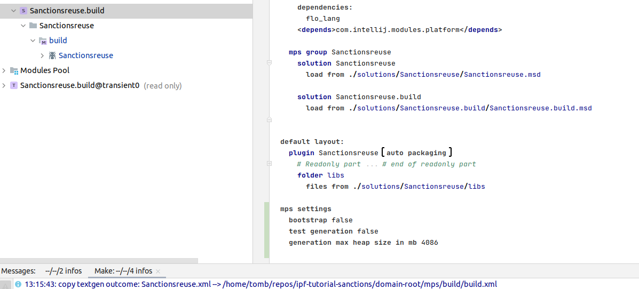Click the heap size value 4086
Viewport: 639px width, 289px height.
pyautogui.click(x=430, y=243)
